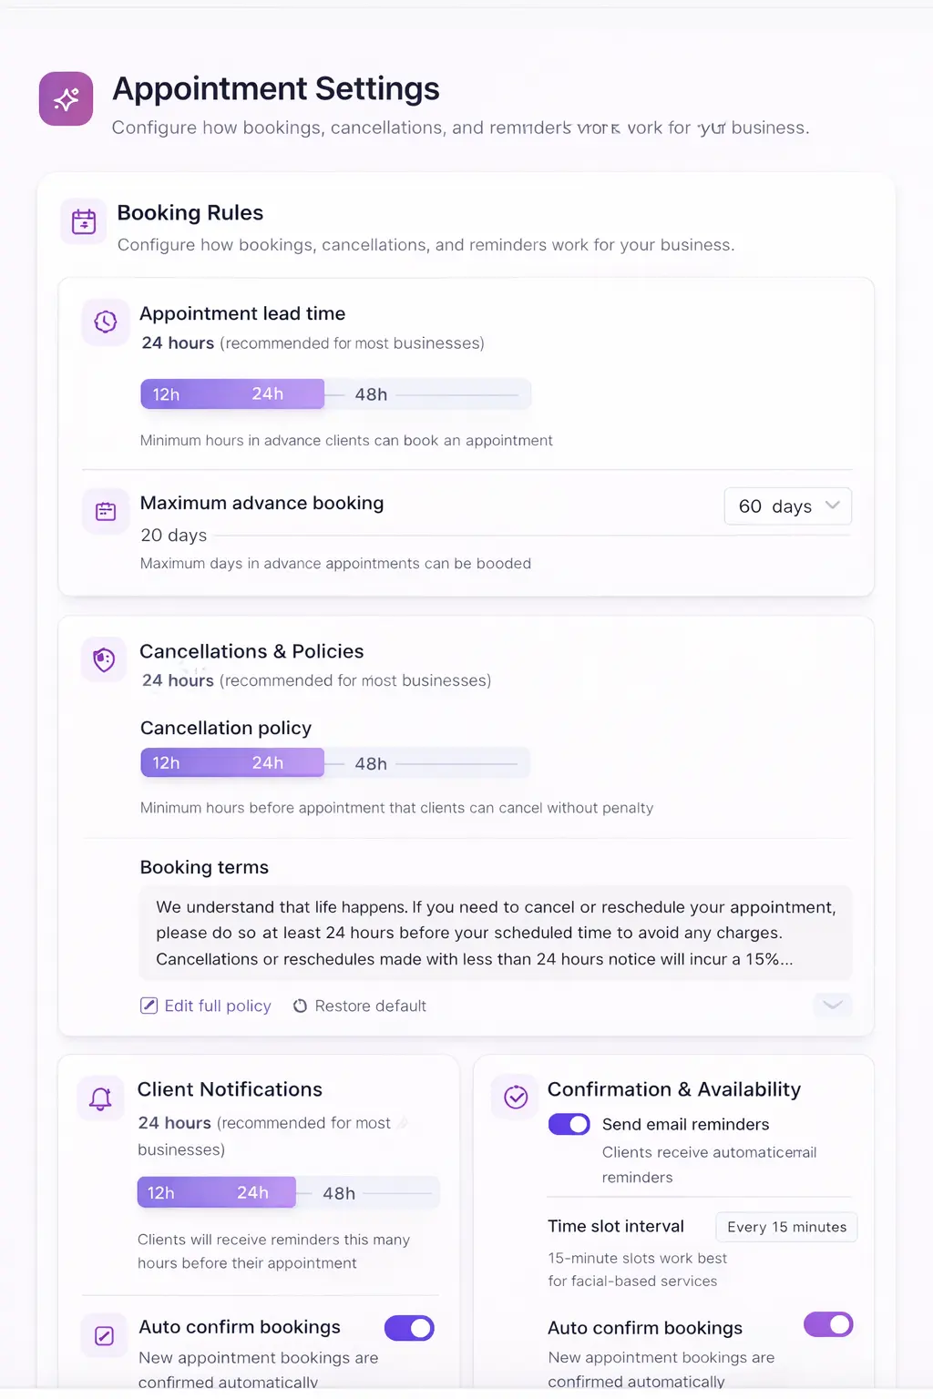
Task: Click the calendar icon beside Maximum advance booking
Action: (x=106, y=512)
